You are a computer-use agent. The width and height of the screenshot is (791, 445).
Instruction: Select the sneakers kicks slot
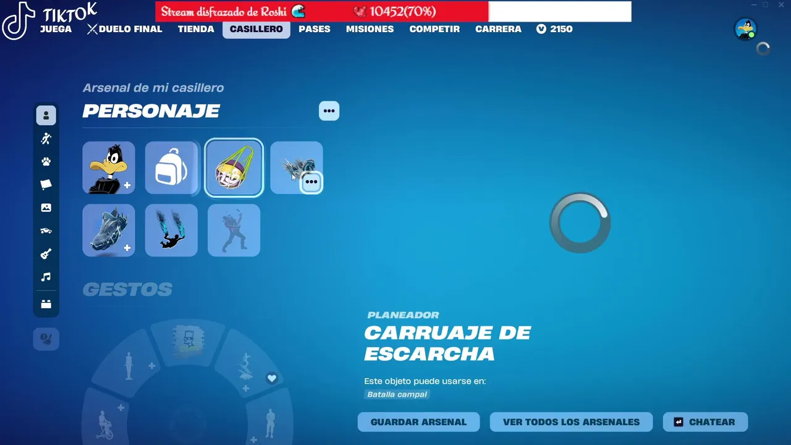pos(109,230)
